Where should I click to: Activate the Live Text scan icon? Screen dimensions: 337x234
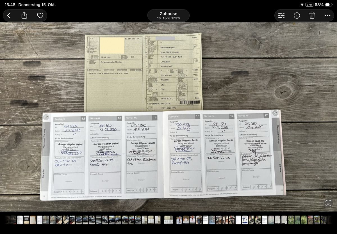coord(328,203)
